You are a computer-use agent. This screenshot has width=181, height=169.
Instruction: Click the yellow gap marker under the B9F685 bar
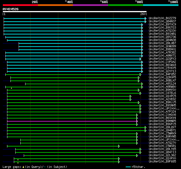pyautogui.click(x=18, y=163)
